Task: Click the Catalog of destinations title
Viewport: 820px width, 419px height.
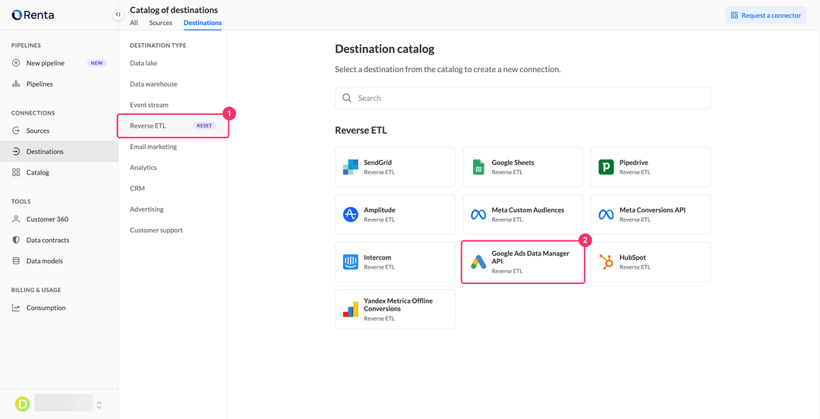Action: click(x=174, y=10)
